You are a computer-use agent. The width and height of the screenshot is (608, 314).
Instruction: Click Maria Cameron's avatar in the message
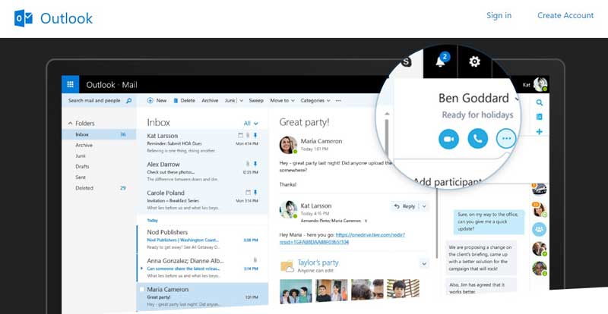288,145
